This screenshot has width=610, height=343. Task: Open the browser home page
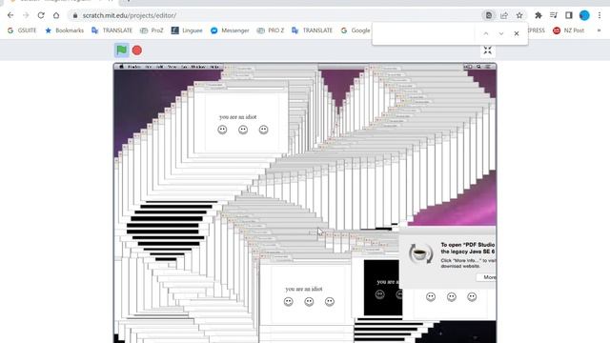coord(56,15)
